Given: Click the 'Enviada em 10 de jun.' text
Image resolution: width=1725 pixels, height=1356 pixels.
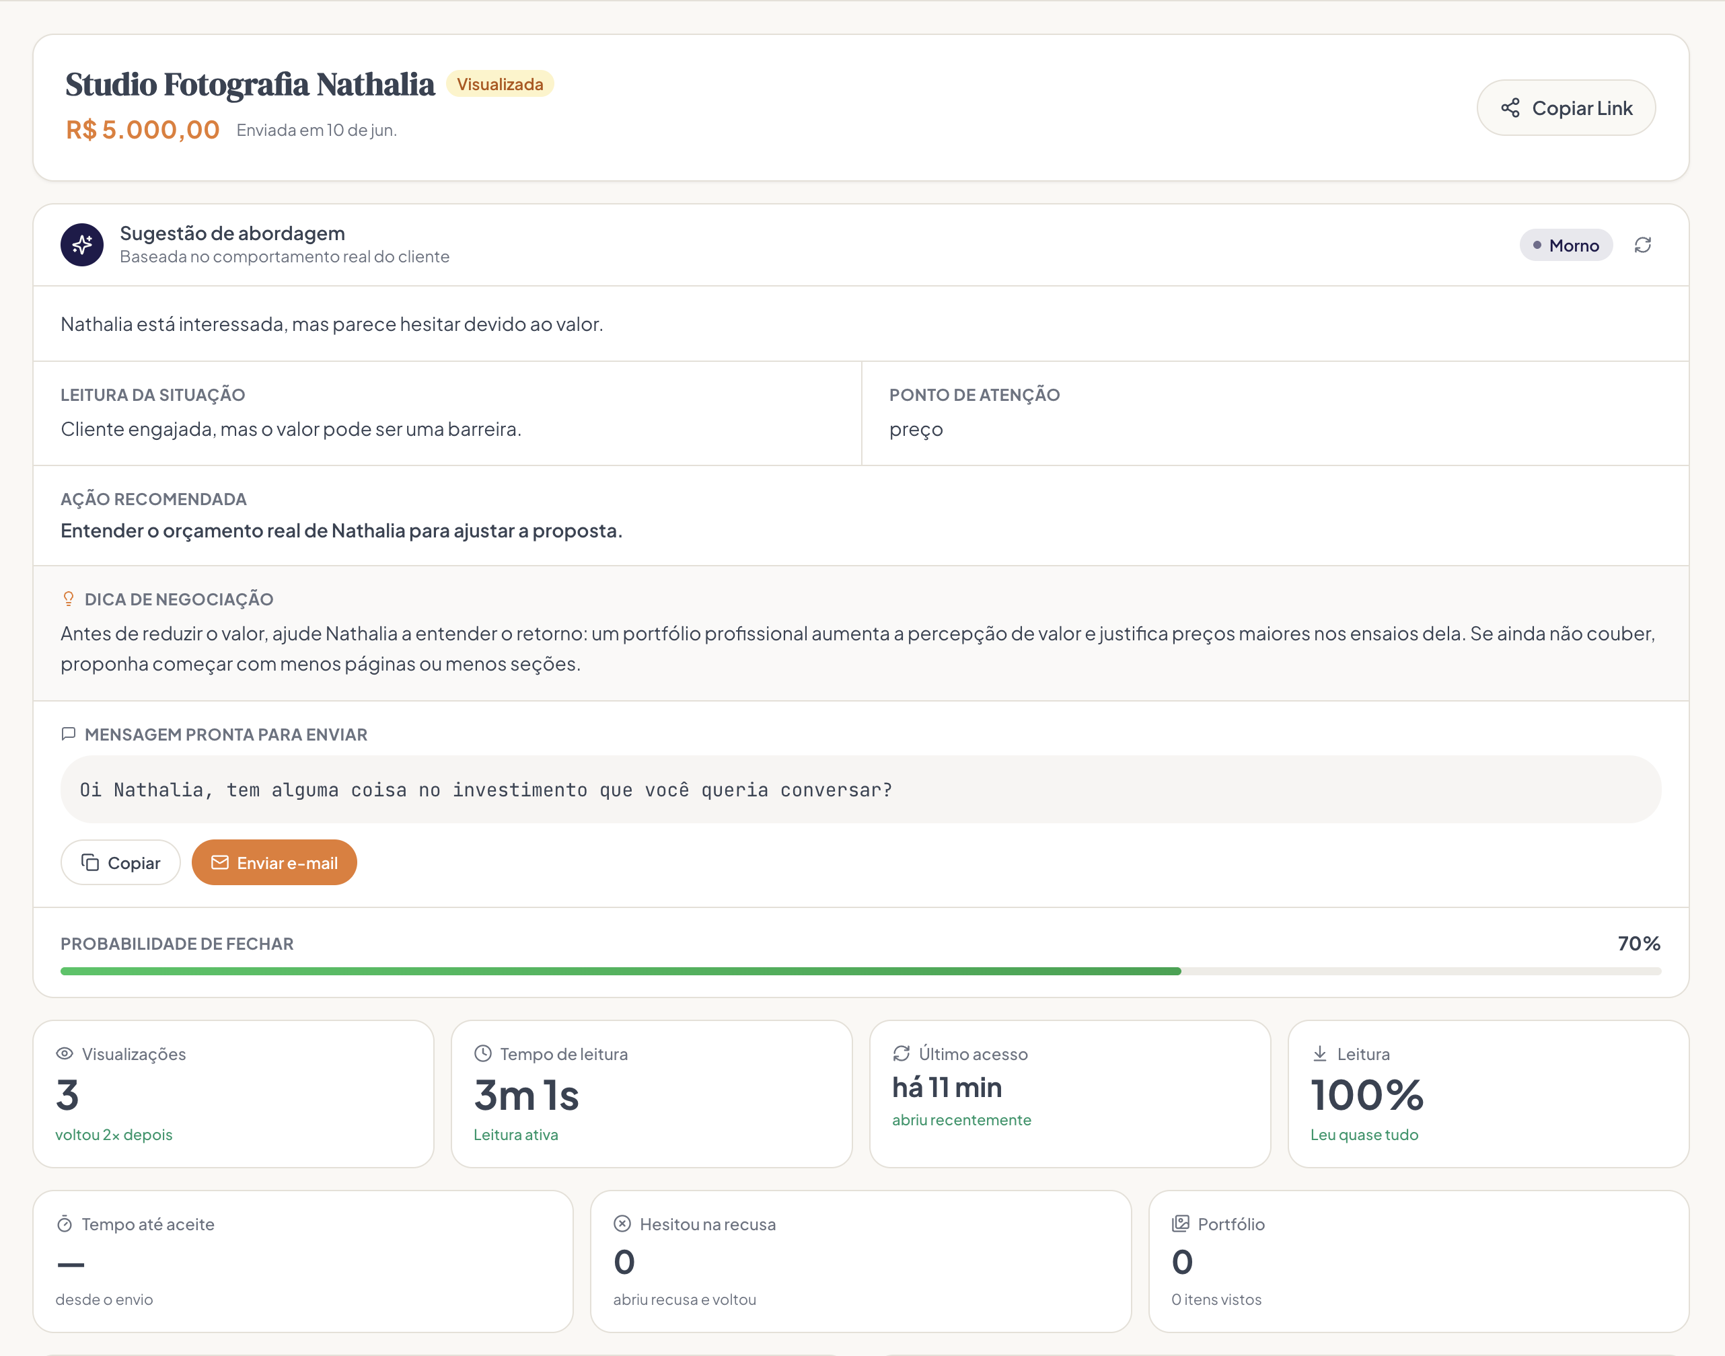Looking at the screenshot, I should (x=317, y=130).
